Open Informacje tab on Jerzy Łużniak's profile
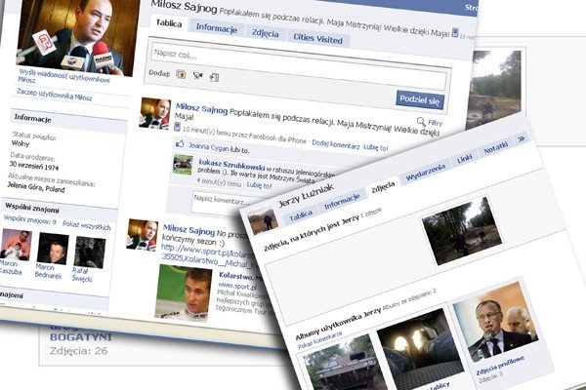The width and height of the screenshot is (586, 390). 341,201
